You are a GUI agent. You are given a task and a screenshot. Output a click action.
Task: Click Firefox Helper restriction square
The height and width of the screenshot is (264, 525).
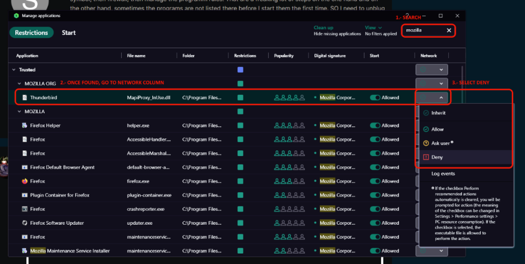tap(240, 125)
